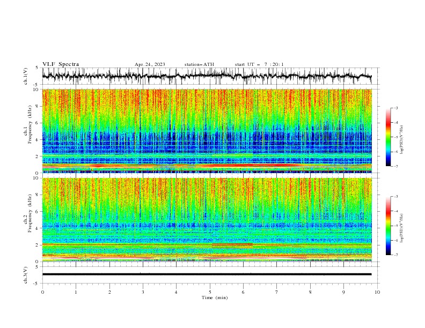
Task: Click the "ch.3(V)" axis label
Action: coord(26,275)
